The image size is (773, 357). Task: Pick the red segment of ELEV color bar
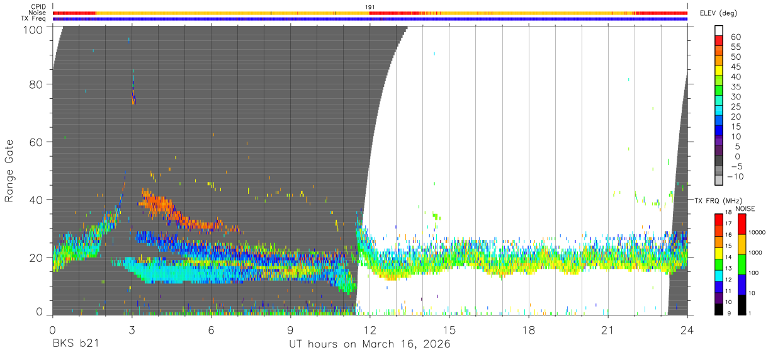tap(719, 41)
